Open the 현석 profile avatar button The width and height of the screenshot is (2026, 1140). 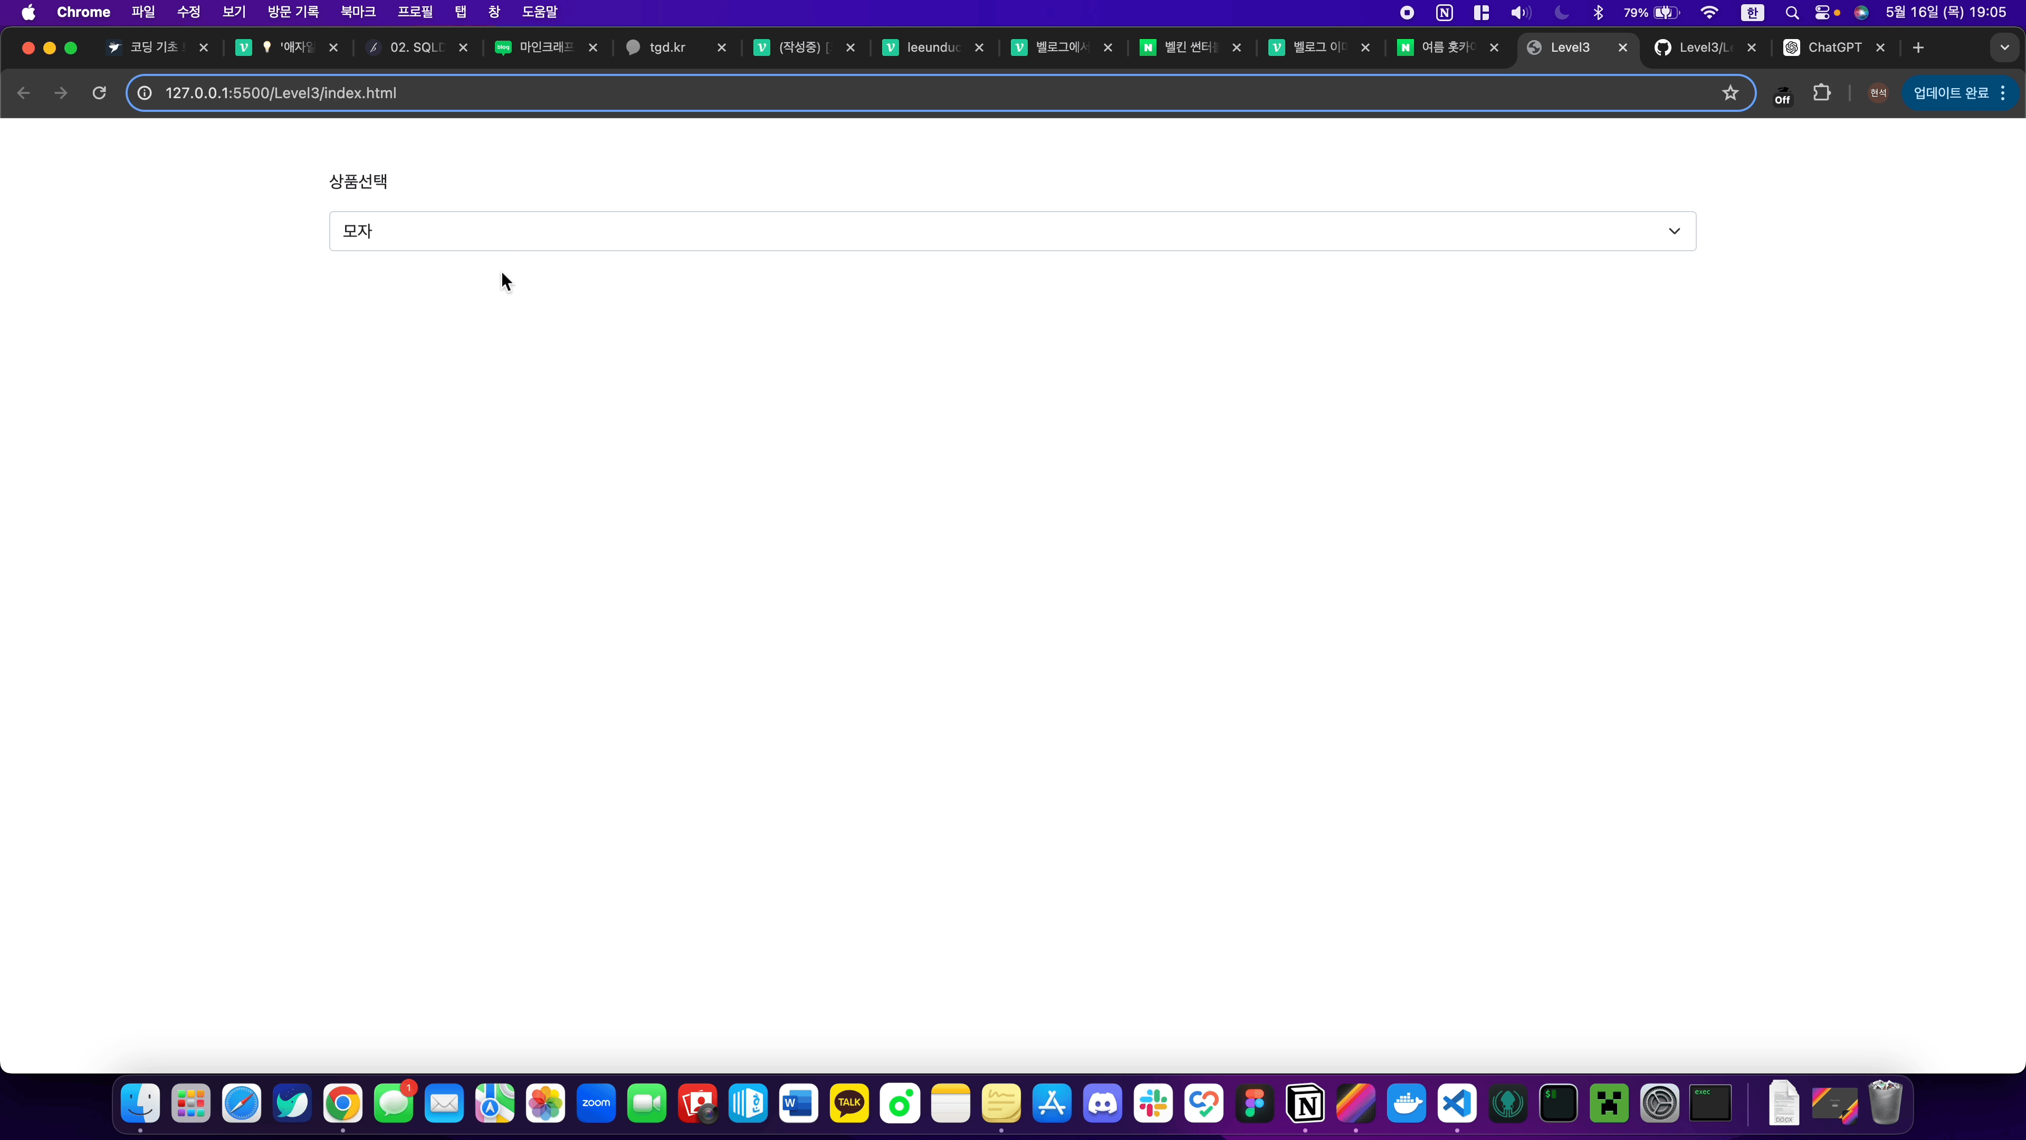1878,93
